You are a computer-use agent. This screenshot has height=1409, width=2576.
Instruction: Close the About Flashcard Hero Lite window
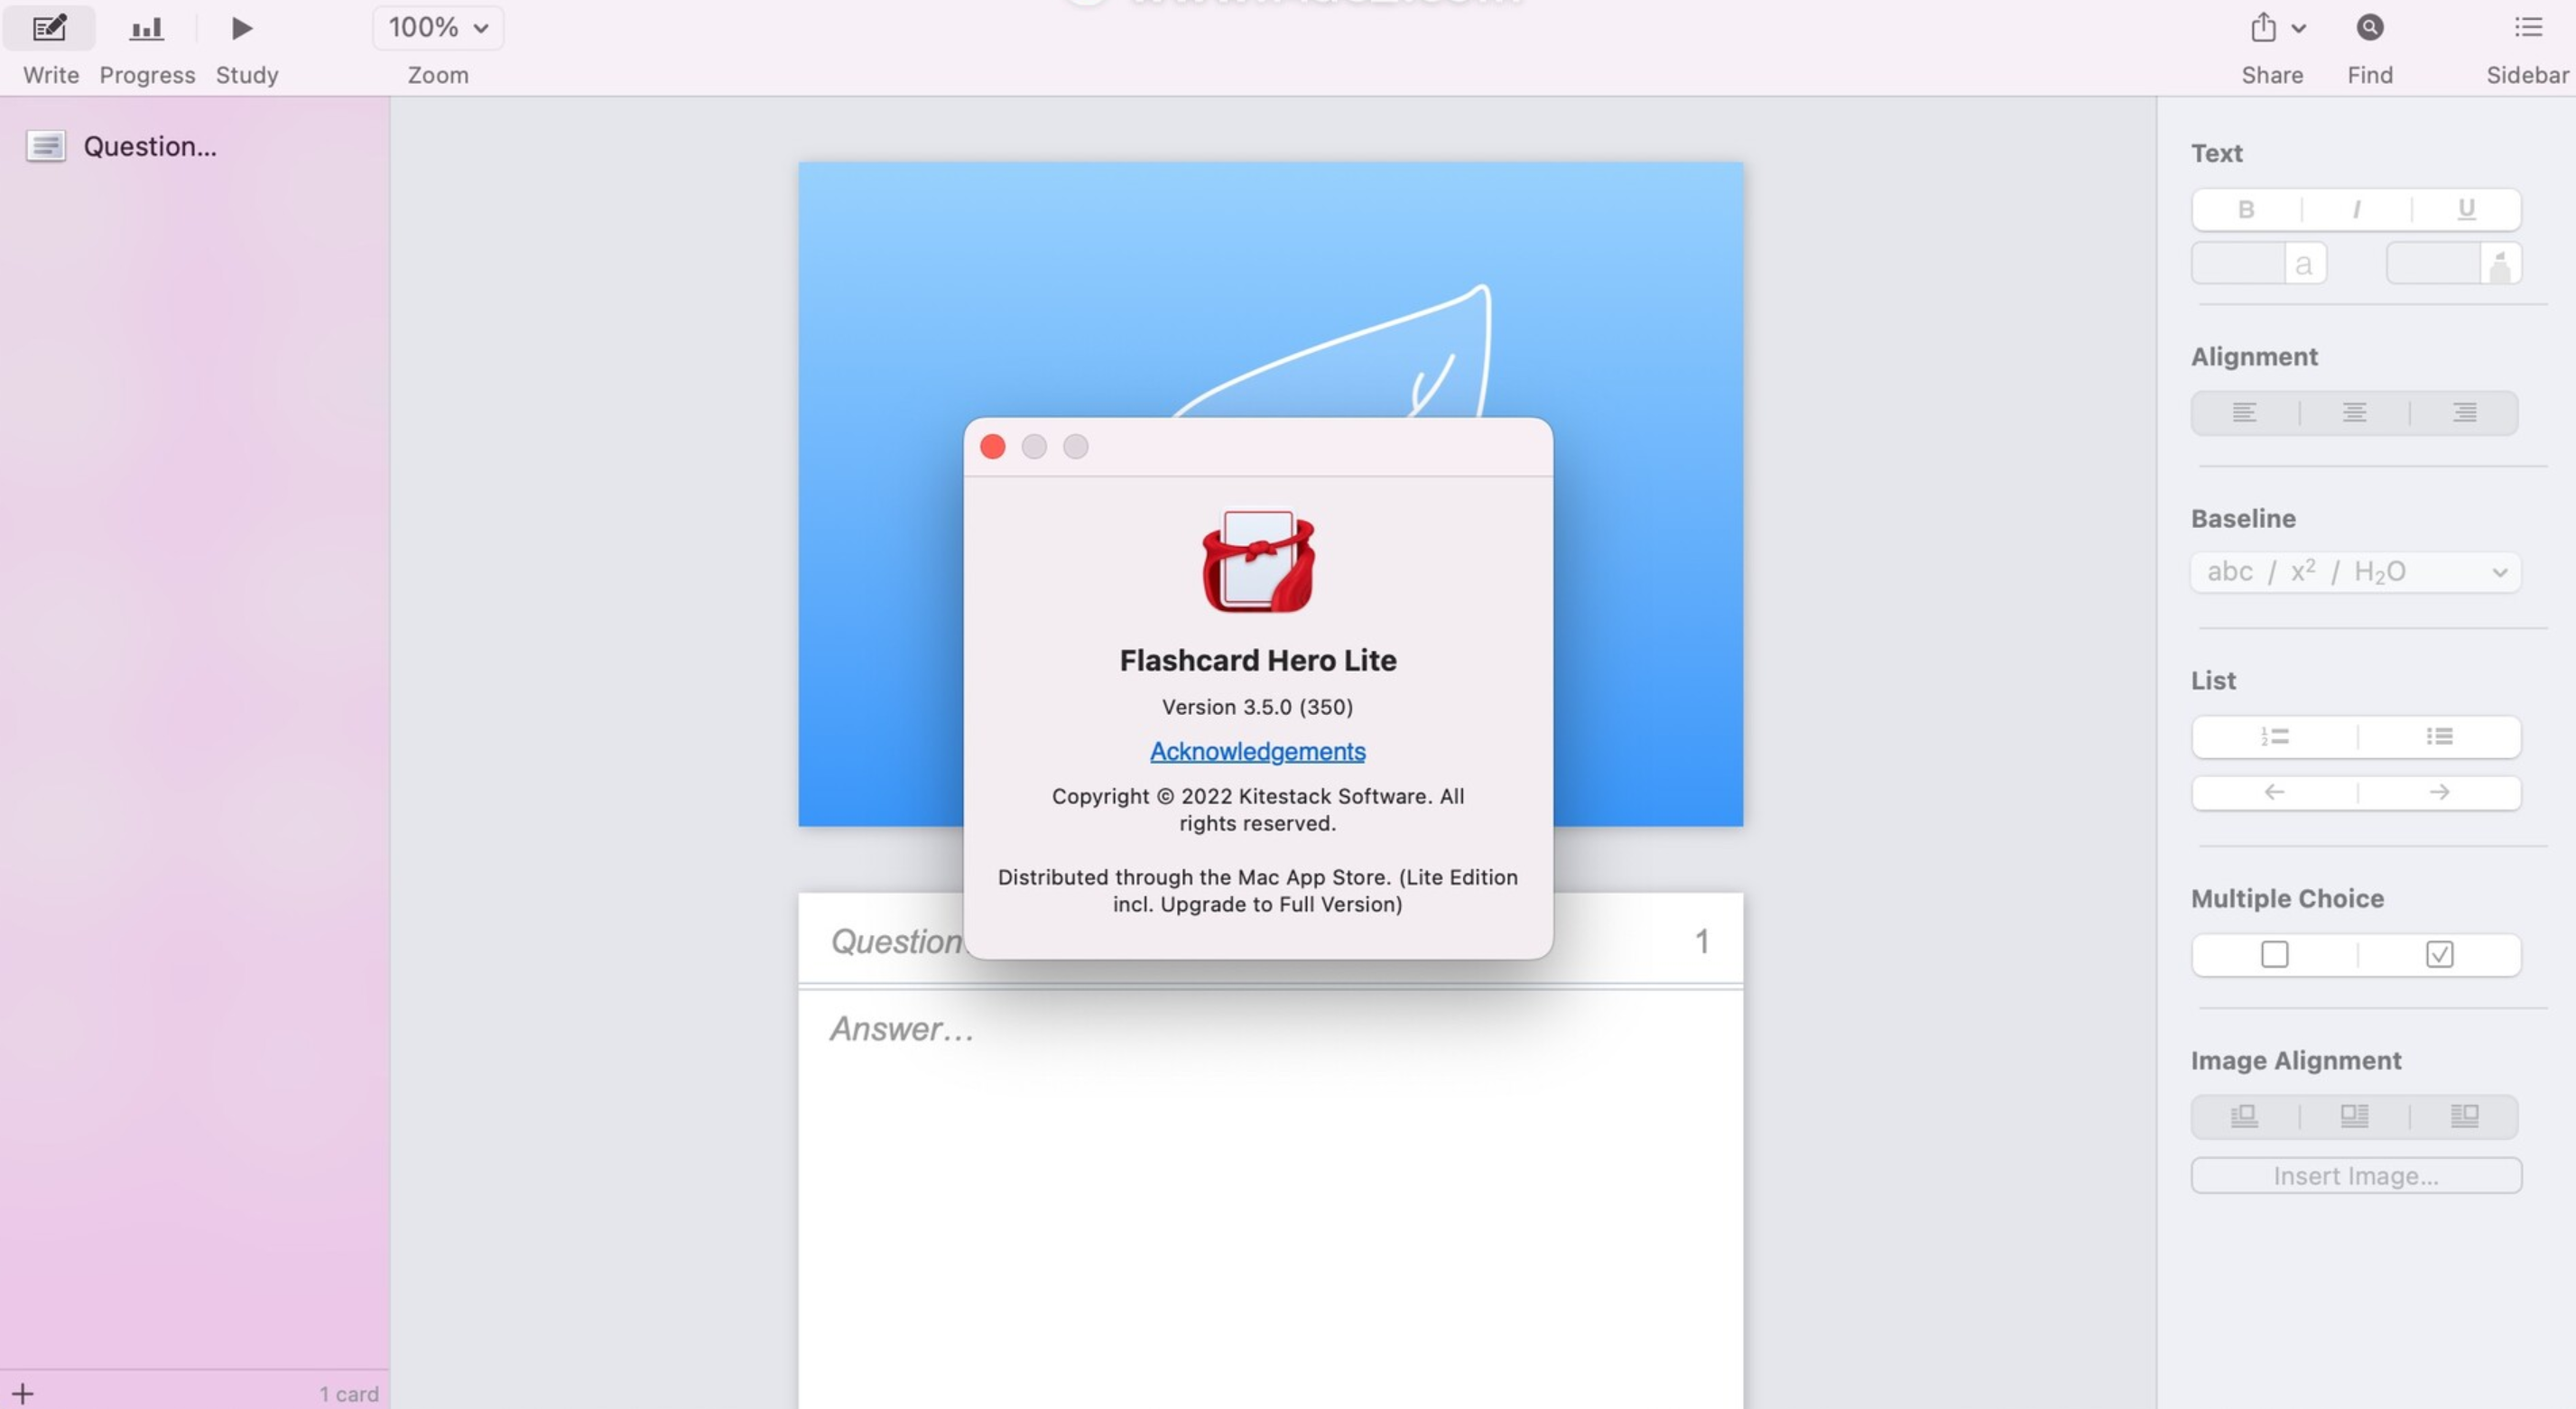[992, 447]
